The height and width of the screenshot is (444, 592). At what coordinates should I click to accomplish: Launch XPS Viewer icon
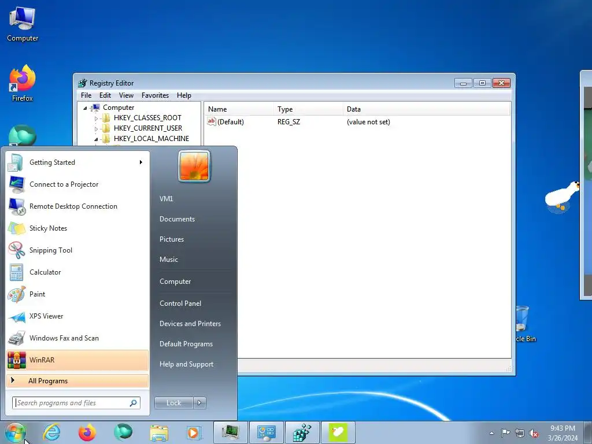(17, 316)
